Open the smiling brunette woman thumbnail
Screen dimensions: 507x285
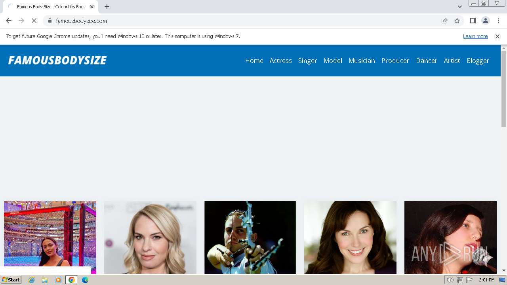pyautogui.click(x=350, y=237)
